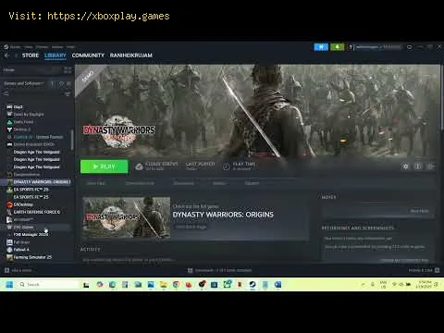Click the ready-to-play filter icon
The image size is (444, 333).
point(68,83)
